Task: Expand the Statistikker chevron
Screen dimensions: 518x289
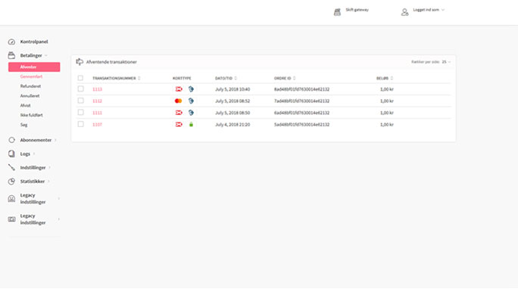Action: [48, 182]
